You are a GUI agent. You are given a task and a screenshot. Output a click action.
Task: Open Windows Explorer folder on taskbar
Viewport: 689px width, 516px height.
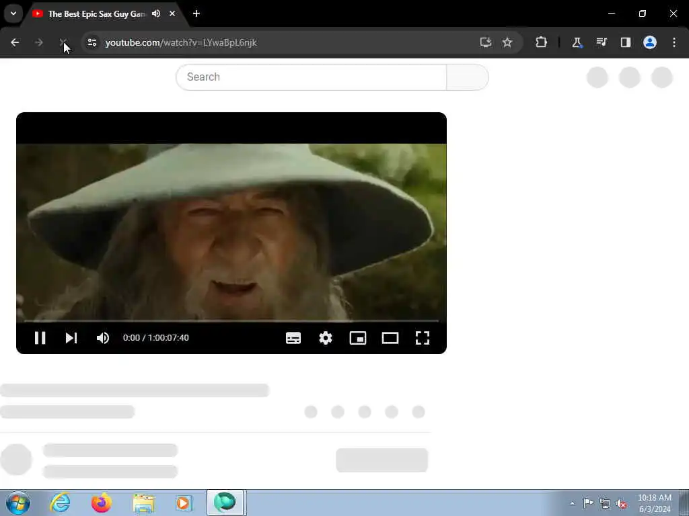143,503
